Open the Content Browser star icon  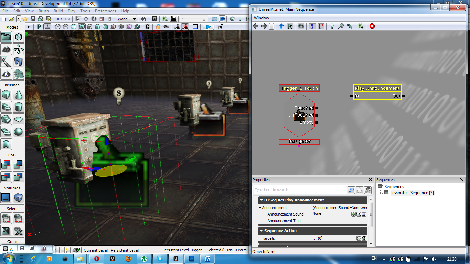point(25,19)
